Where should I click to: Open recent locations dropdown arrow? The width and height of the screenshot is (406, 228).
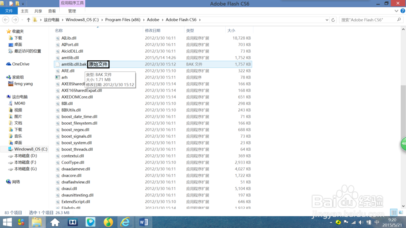click(22, 20)
